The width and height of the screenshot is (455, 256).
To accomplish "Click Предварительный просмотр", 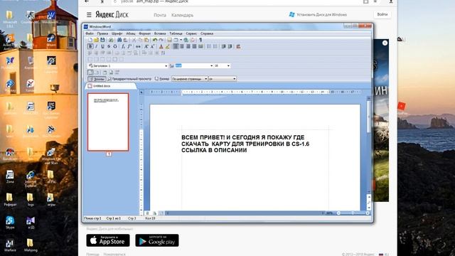I will coord(129,79).
